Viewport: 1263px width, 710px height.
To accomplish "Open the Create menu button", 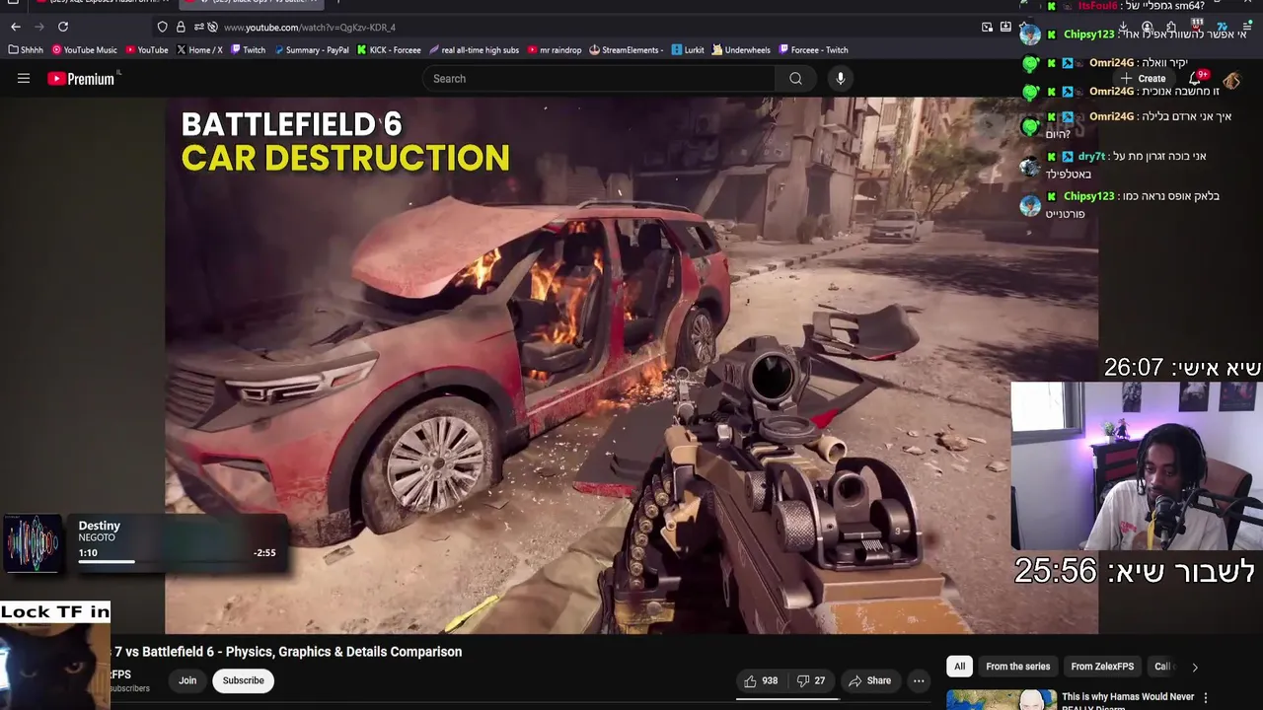I will tap(1143, 79).
